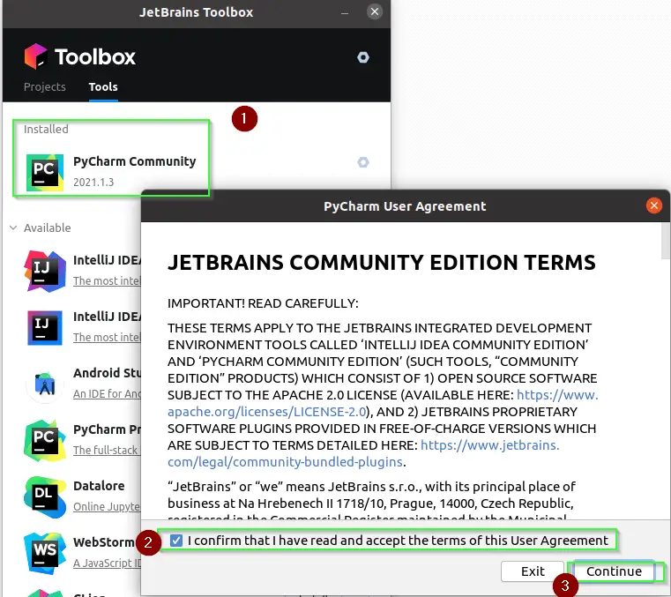Screen dimensions: 671x597
Task: Click the PyCharm Professional tool name
Action: click(107, 429)
